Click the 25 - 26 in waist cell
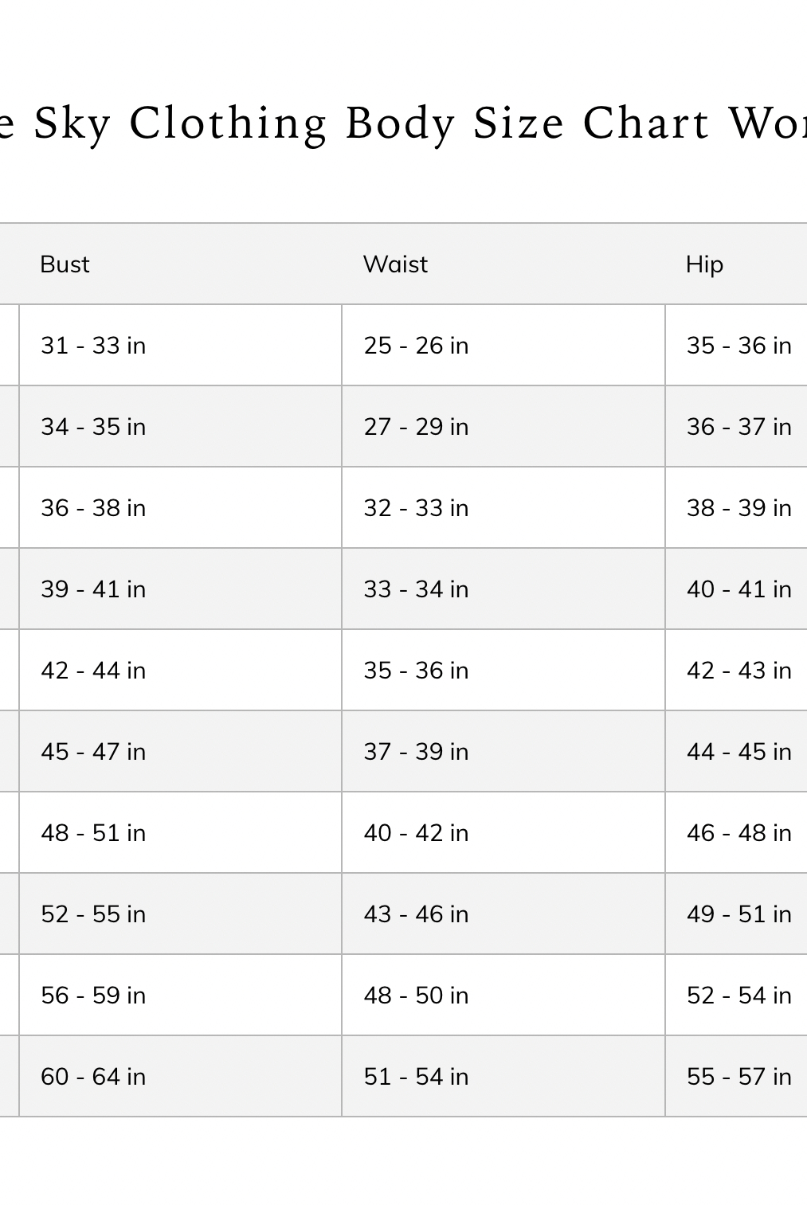Screen dimensions: 807x1205 coord(416,346)
